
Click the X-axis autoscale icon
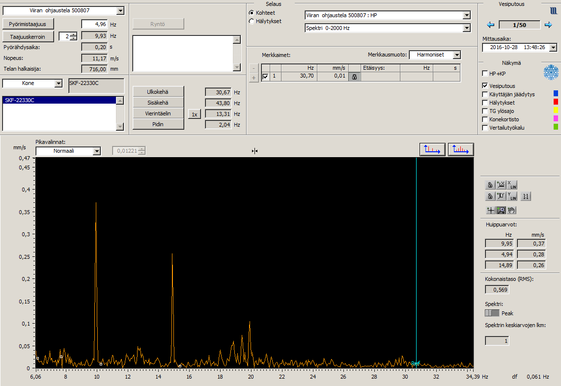(x=501, y=185)
